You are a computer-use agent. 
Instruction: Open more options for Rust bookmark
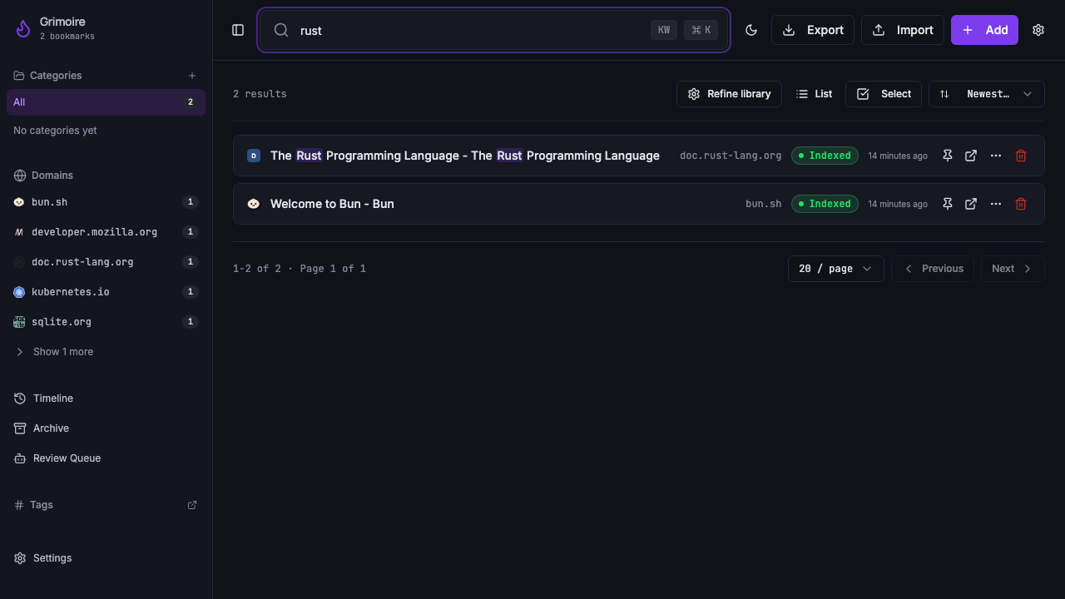pyautogui.click(x=996, y=156)
